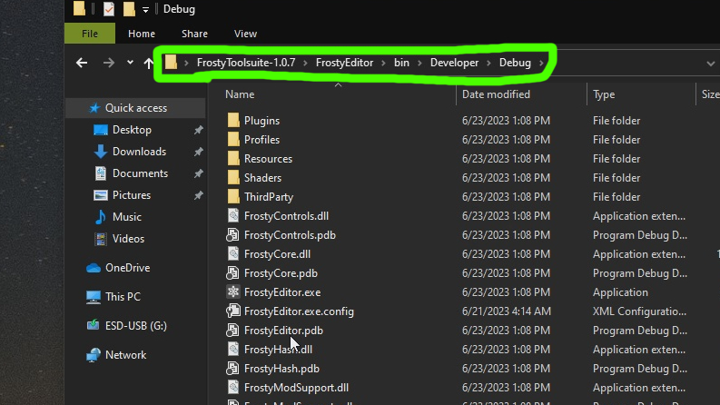Select Network in the navigation pane
Image resolution: width=720 pixels, height=405 pixels.
(x=125, y=355)
